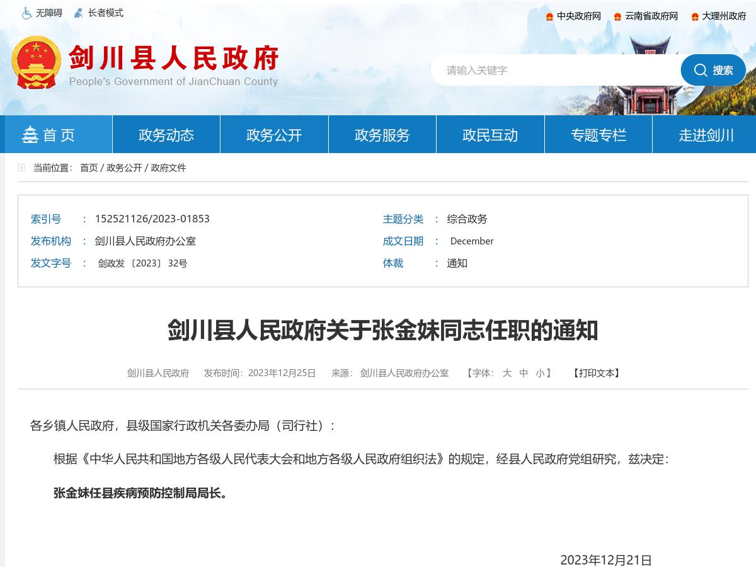The width and height of the screenshot is (756, 567).
Task: Click 首页 in the breadcrumb
Action: pyautogui.click(x=89, y=168)
